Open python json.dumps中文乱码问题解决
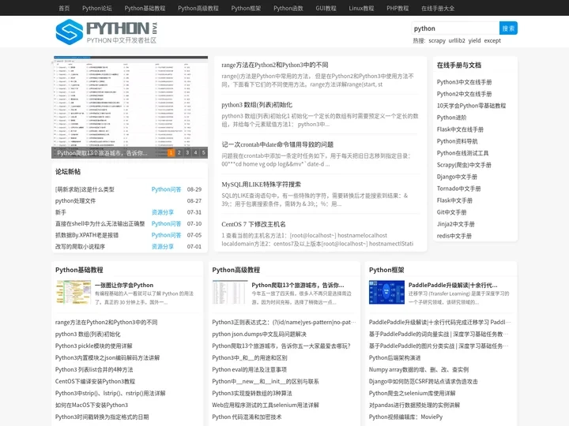This screenshot has height=426, width=569. click(259, 334)
